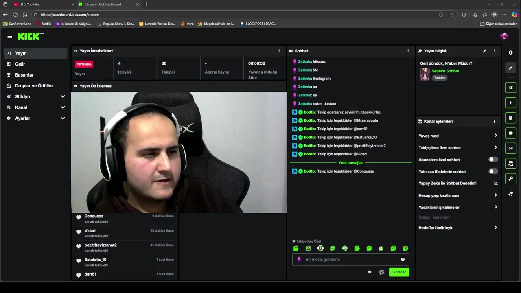Image resolution: width=521 pixels, height=293 pixels.
Task: Click the YAYINDA live status badge
Action: pos(84,64)
